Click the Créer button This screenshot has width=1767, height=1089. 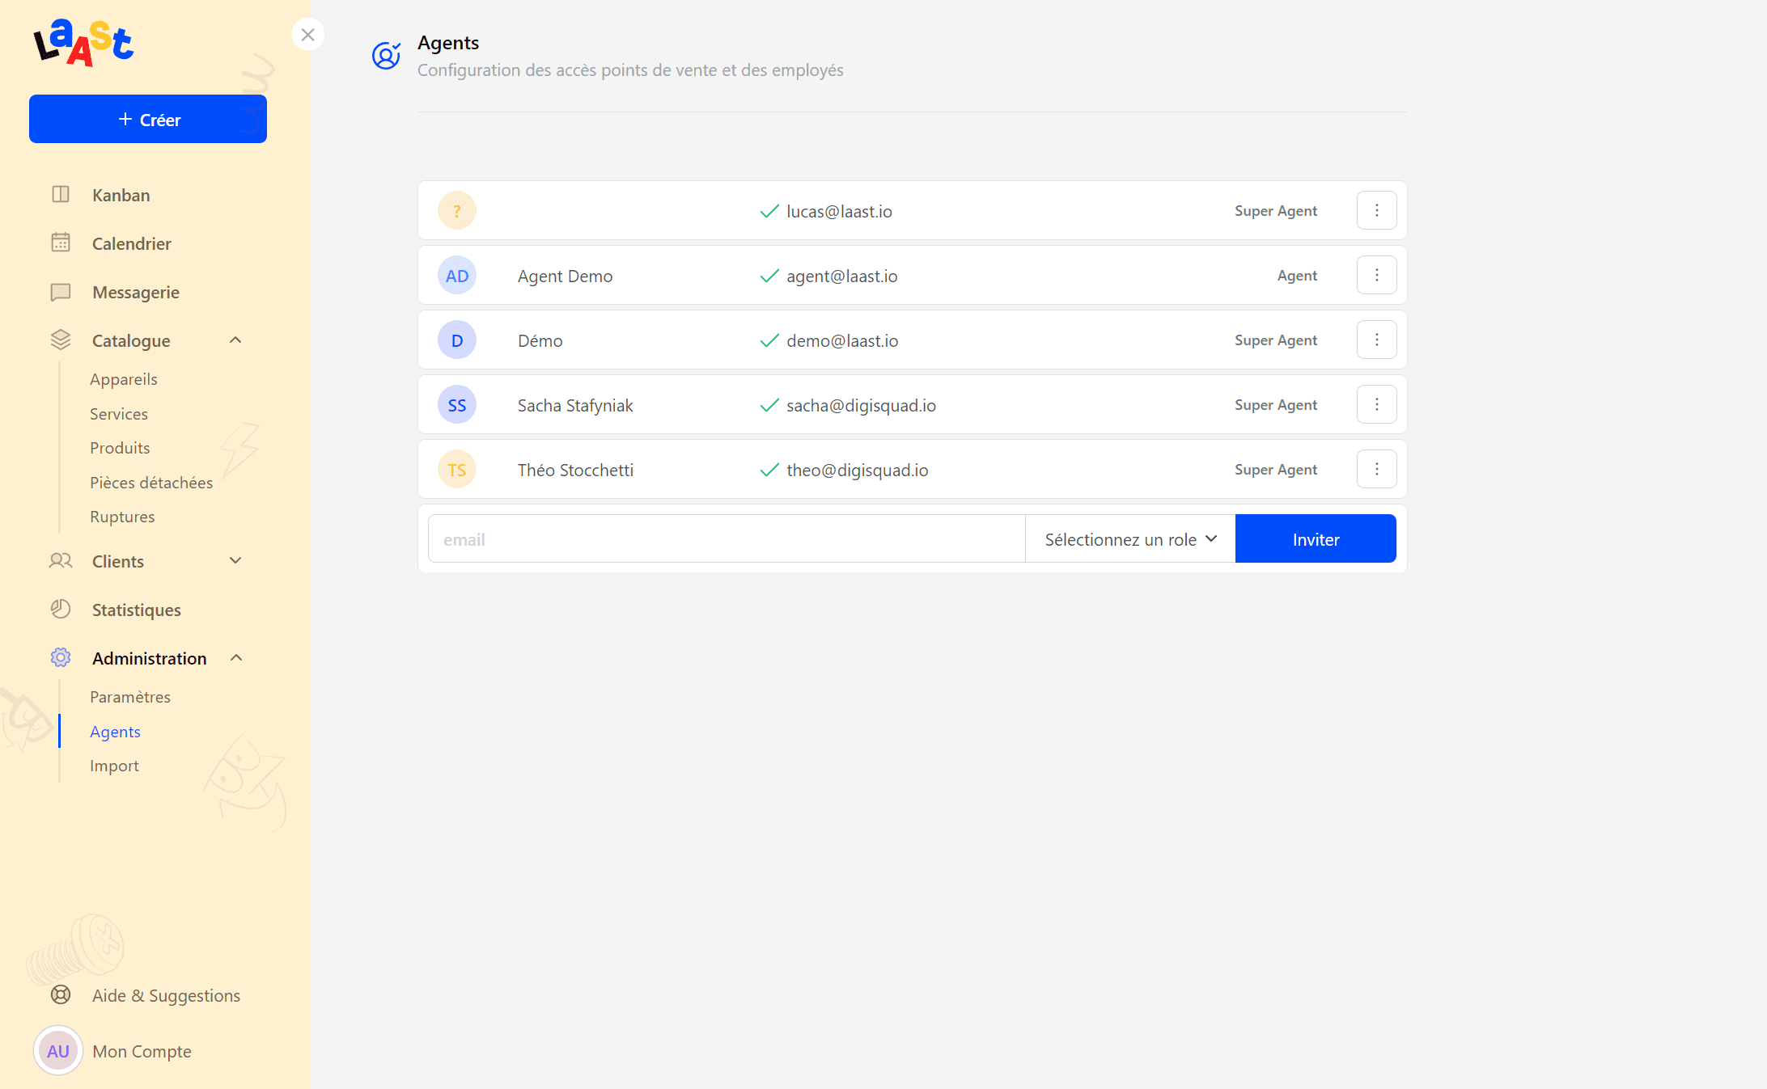coord(148,120)
